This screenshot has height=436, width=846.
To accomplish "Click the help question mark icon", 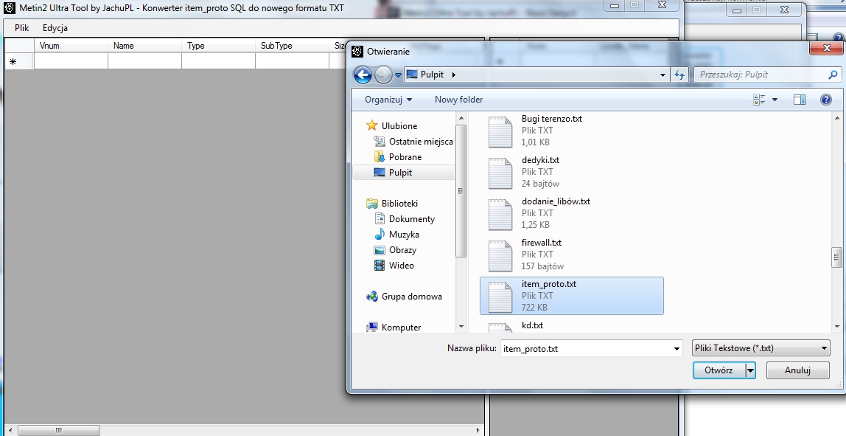I will 825,100.
